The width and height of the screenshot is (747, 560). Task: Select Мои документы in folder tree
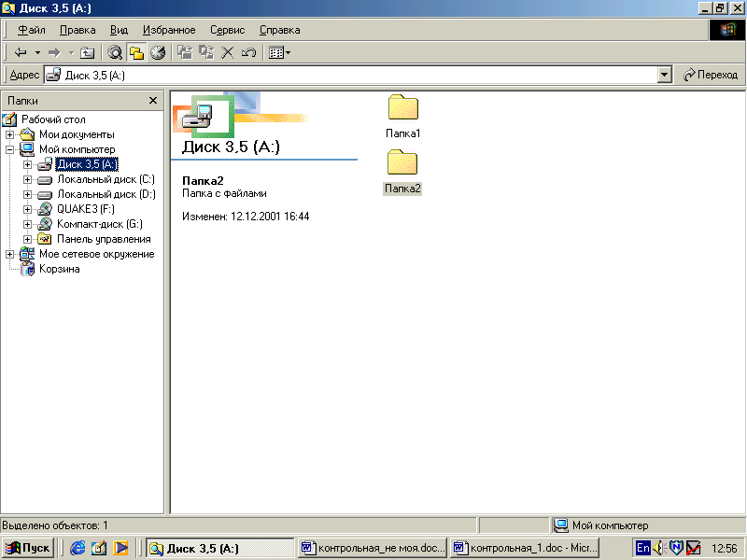tap(77, 134)
